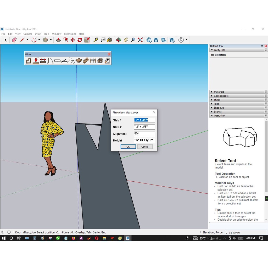Open Extension Warehouse from toolbar
Screen dimensions: 268x268
156,40
